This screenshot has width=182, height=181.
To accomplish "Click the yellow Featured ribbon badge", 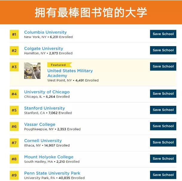I will tap(59, 65).
